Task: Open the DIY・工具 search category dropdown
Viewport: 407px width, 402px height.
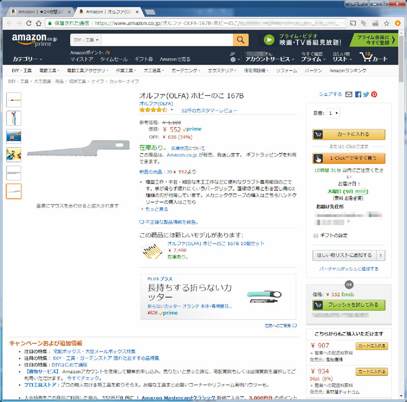Action: pos(86,40)
